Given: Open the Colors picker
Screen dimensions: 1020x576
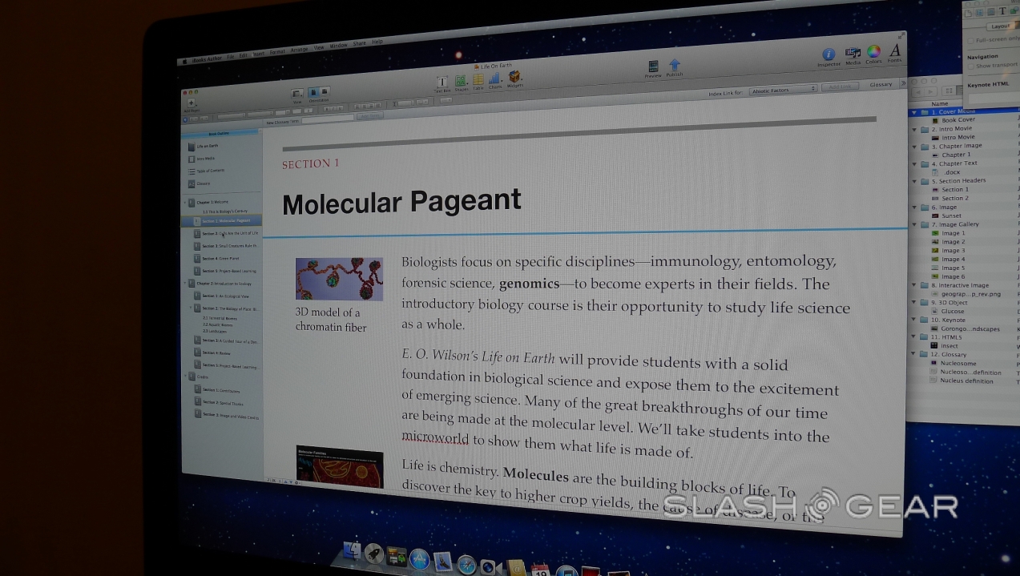Looking at the screenshot, I should coord(873,53).
